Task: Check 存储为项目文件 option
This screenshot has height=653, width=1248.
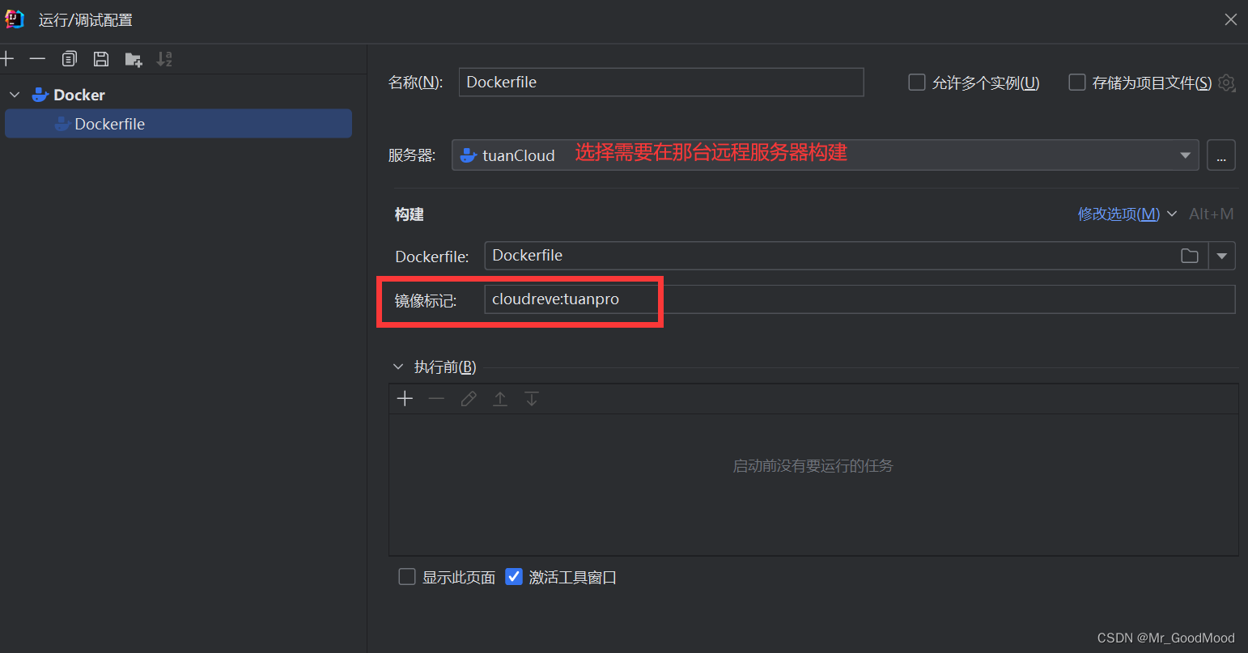Action: 1077,82
